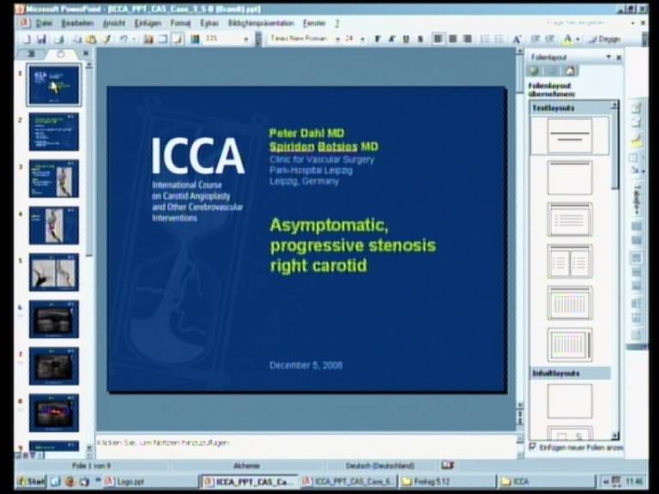Open the font color dropdown arrow
The height and width of the screenshot is (494, 659).
coord(577,39)
